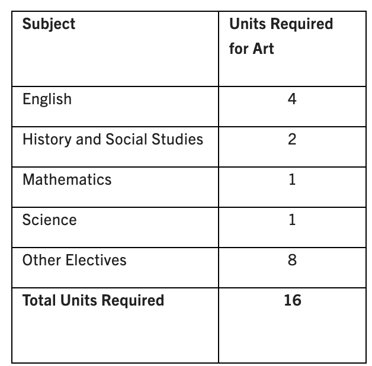Click the value 1 for Mathematics
372x366 pixels.
(x=292, y=179)
